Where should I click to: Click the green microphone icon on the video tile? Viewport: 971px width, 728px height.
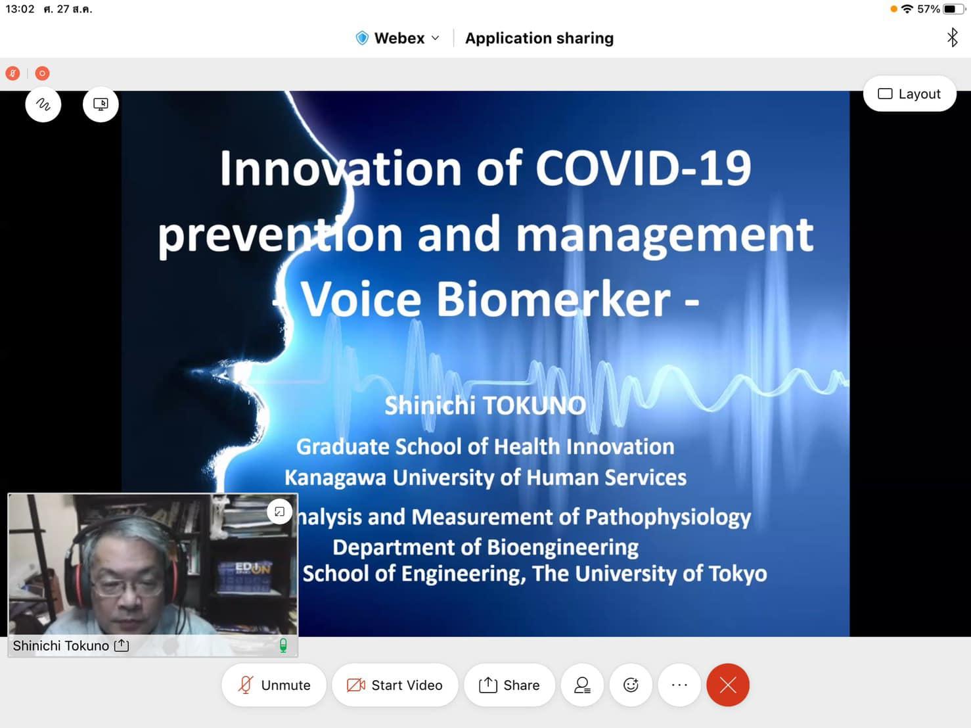click(x=283, y=645)
